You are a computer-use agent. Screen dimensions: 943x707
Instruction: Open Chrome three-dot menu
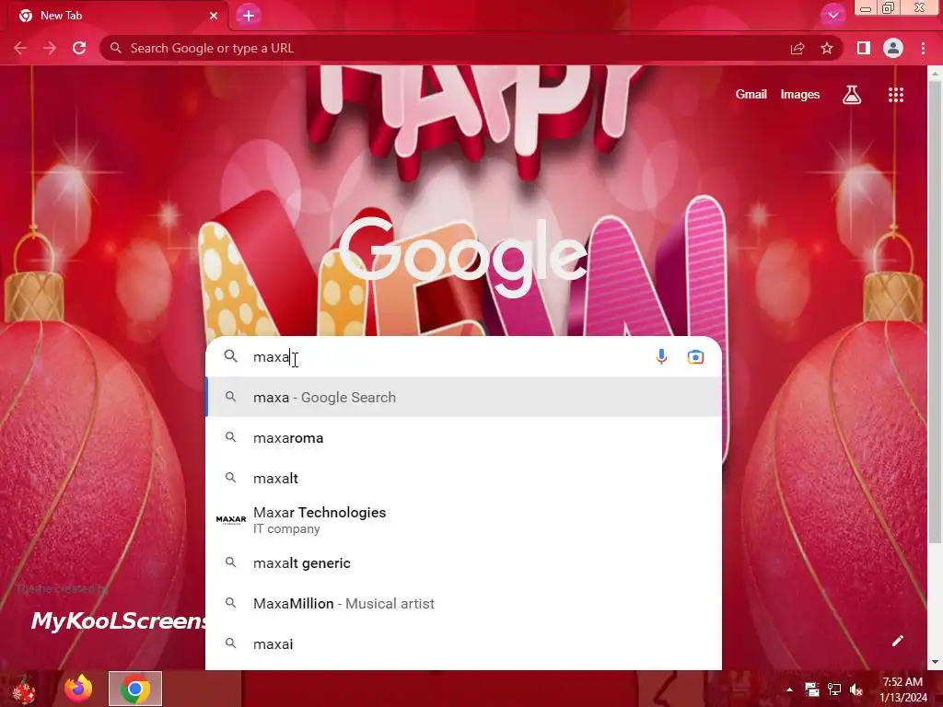[923, 48]
